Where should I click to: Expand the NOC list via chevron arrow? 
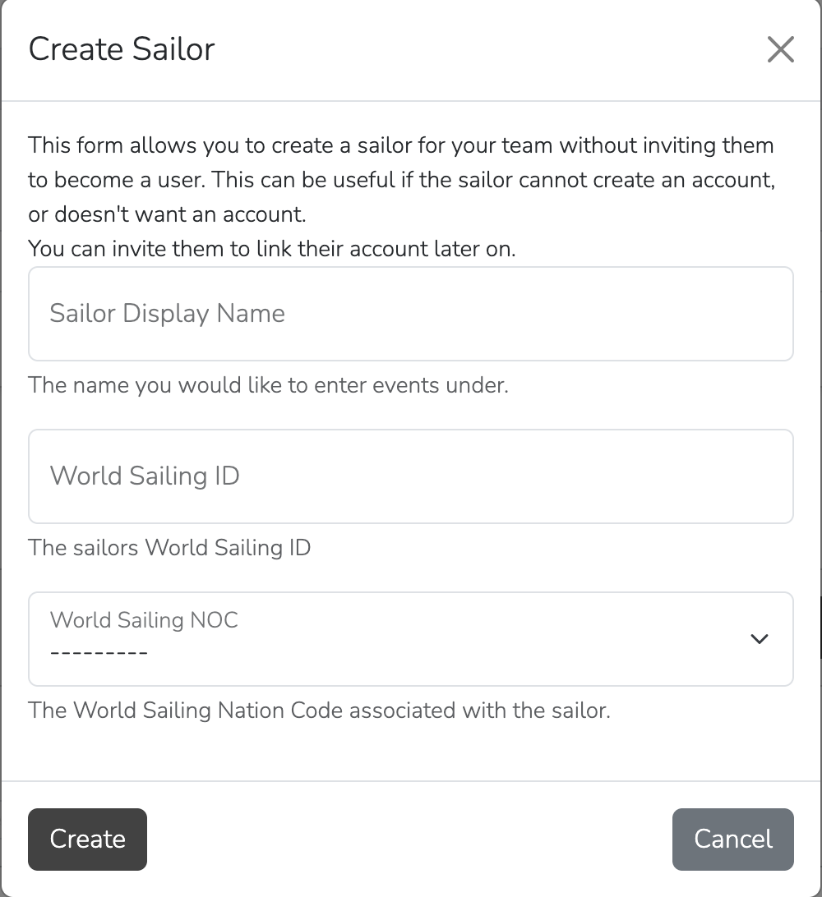pyautogui.click(x=760, y=639)
